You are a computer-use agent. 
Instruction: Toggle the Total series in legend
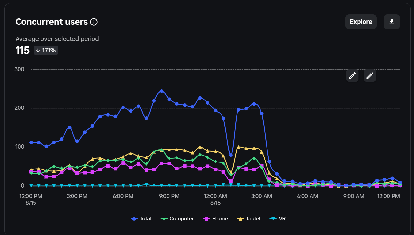click(141, 219)
